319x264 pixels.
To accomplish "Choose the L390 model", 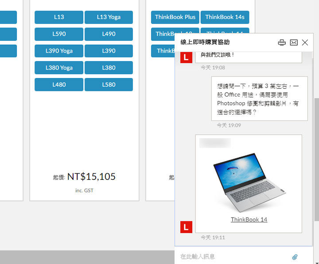I will 109,51.
